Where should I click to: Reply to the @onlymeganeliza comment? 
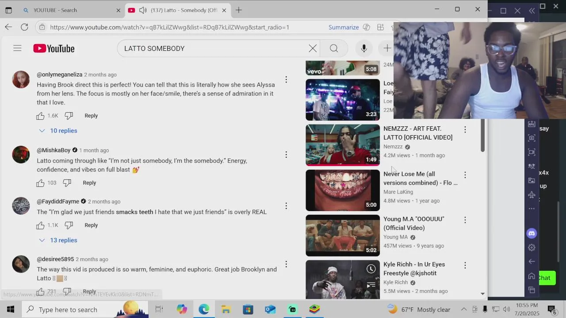click(x=91, y=116)
